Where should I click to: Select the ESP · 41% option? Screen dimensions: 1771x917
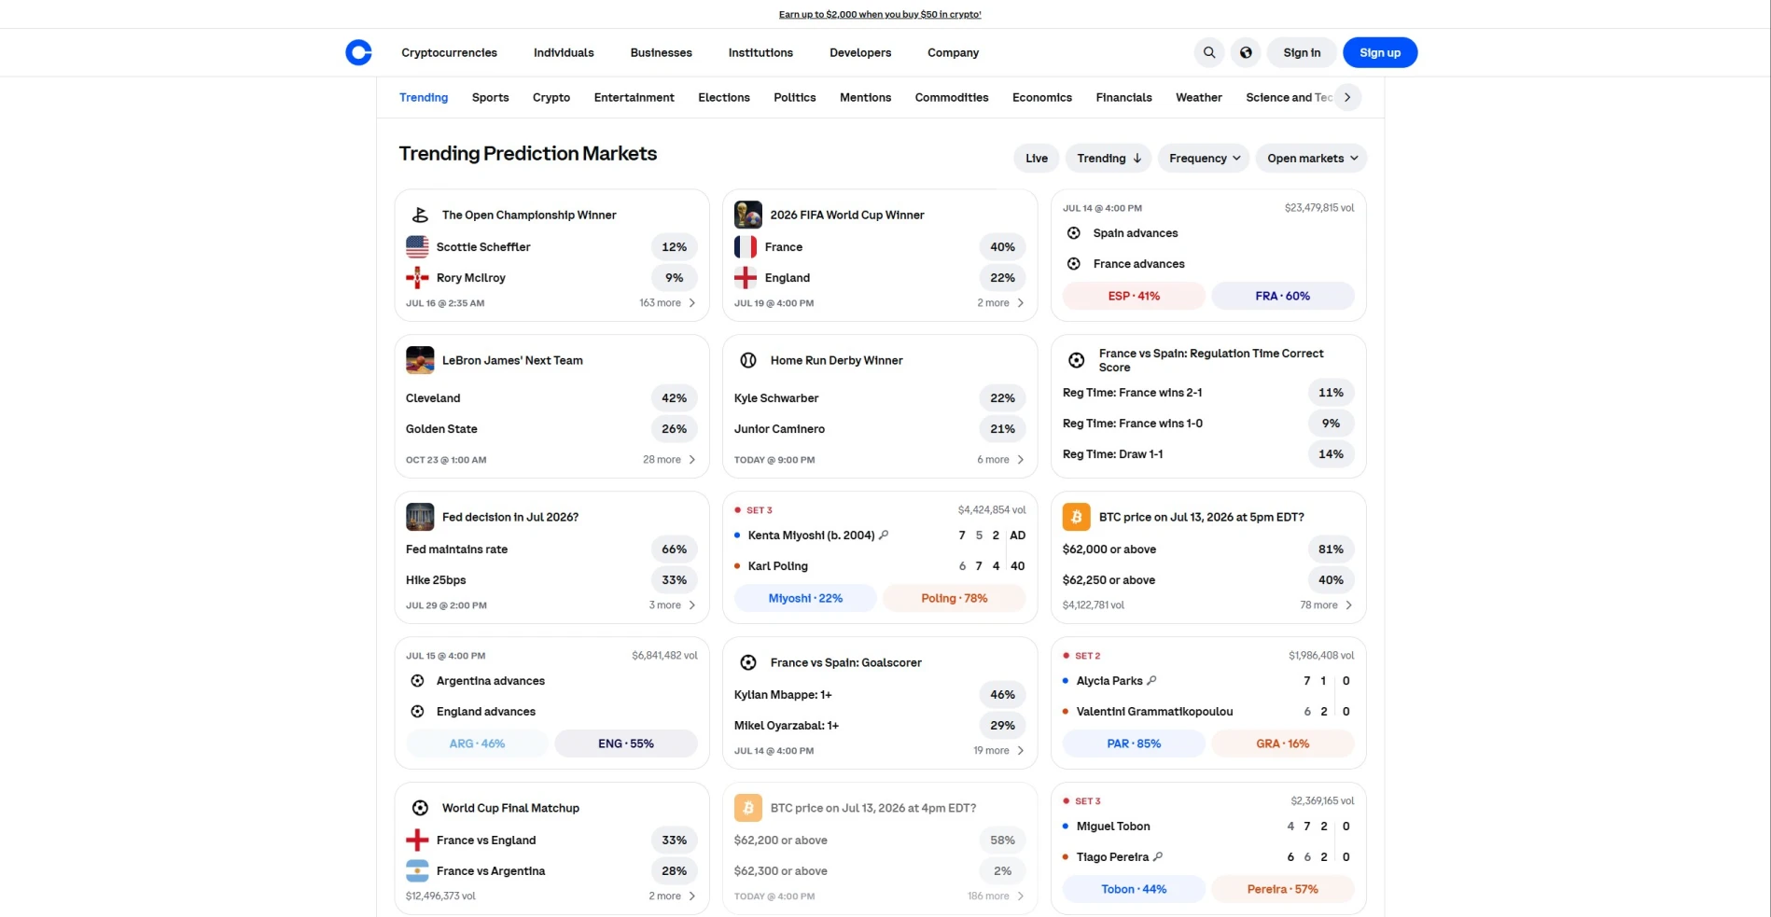coord(1134,296)
